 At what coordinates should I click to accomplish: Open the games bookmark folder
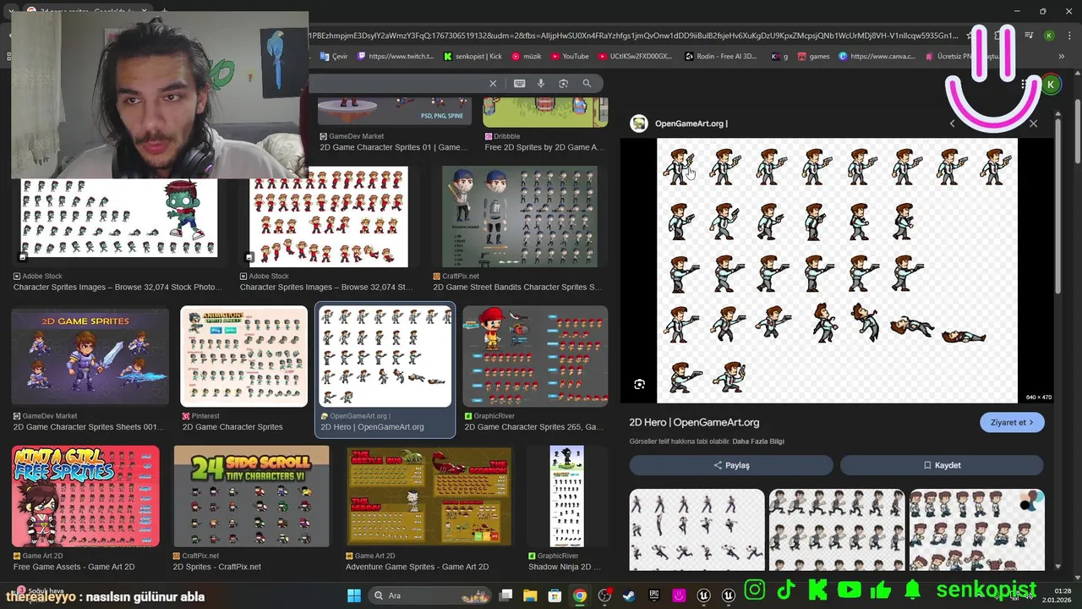(813, 57)
